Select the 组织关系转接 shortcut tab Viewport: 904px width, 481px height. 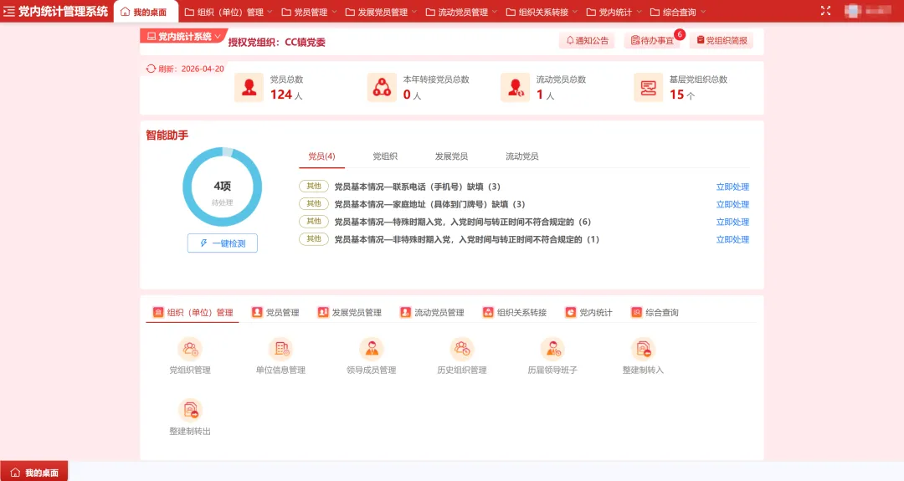[514, 312]
